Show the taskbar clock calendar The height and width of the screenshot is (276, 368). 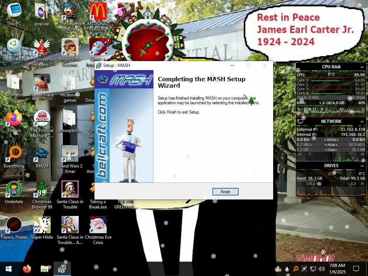pyautogui.click(x=337, y=269)
